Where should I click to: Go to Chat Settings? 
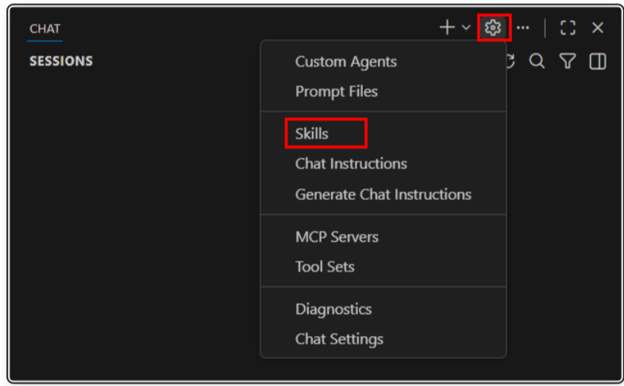(x=339, y=339)
